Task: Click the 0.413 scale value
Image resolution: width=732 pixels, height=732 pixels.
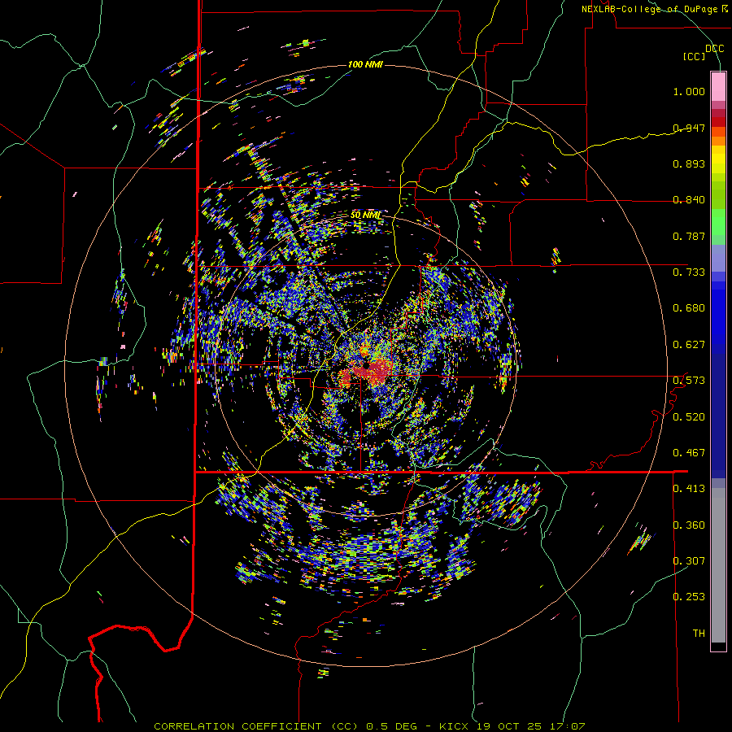Action: (689, 489)
